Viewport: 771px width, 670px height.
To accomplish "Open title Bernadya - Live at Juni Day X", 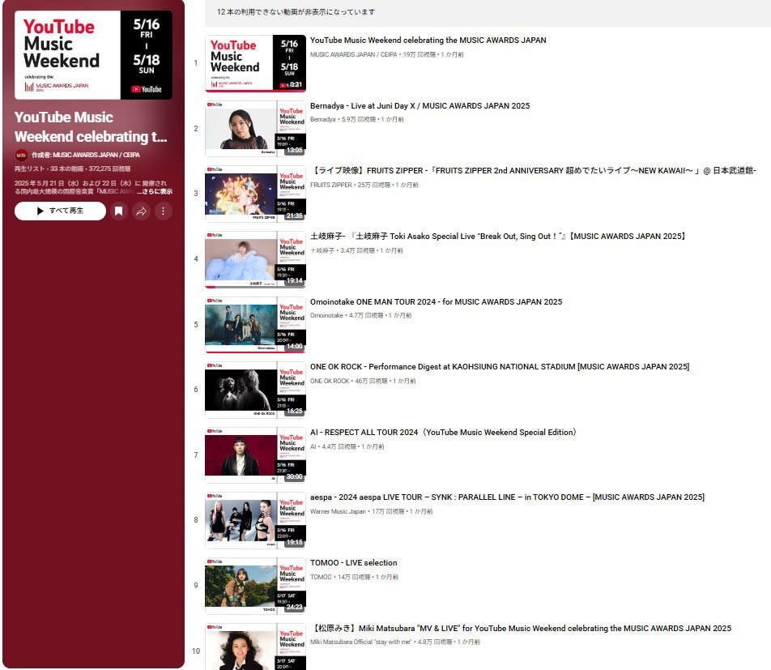I will click(420, 106).
